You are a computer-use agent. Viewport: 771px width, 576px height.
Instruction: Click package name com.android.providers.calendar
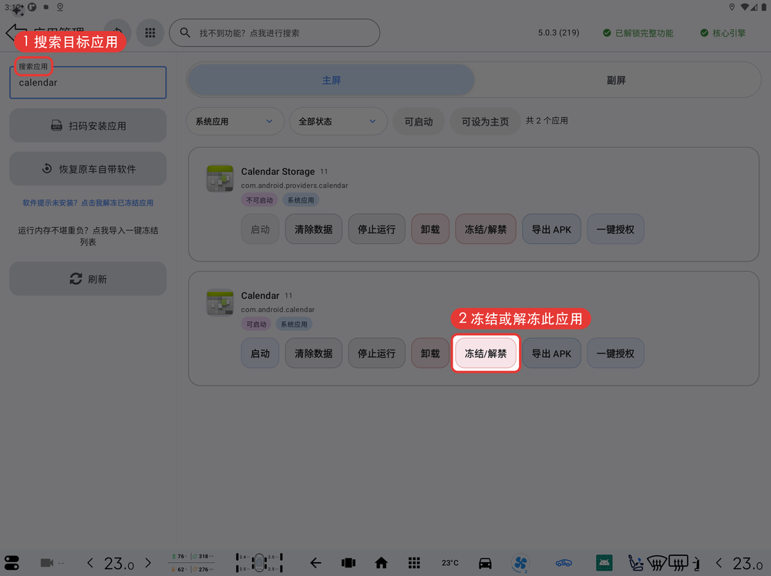(295, 186)
